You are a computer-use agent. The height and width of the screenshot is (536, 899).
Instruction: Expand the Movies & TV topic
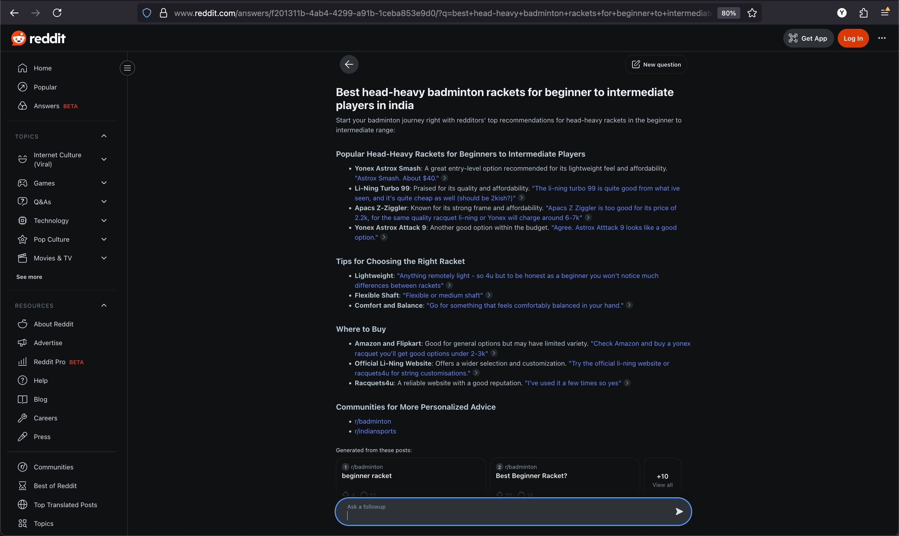pyautogui.click(x=104, y=258)
